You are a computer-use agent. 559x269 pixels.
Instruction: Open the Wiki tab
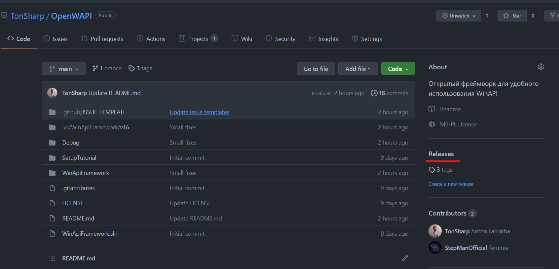[242, 39]
